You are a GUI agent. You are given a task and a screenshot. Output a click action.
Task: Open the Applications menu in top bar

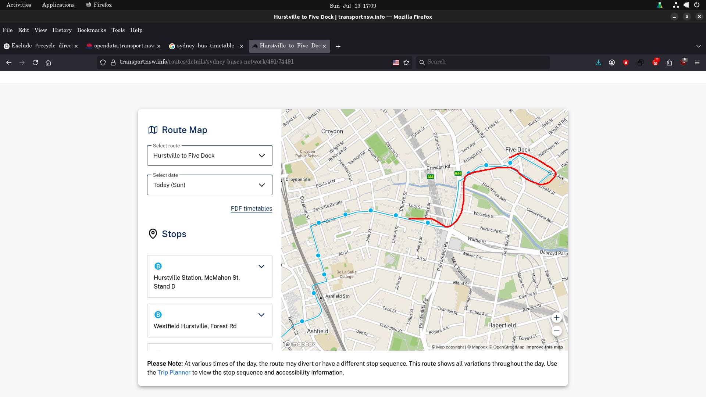58,5
